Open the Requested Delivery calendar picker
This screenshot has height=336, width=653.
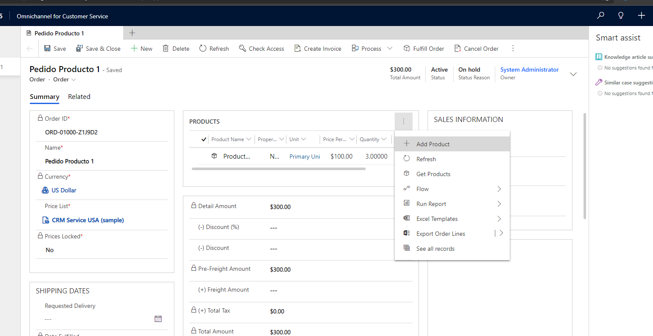coord(158,319)
